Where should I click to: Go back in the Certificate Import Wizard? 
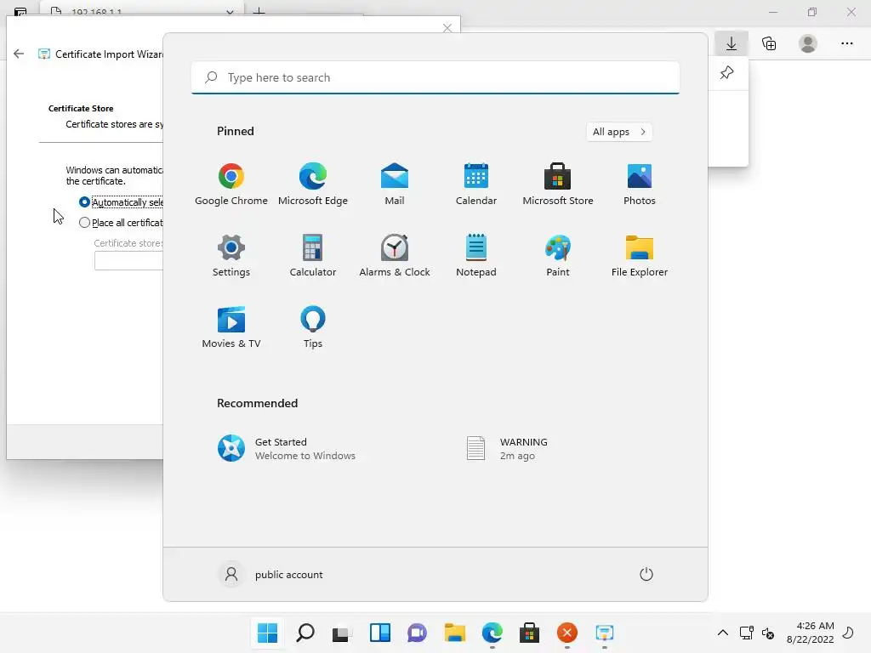[19, 54]
